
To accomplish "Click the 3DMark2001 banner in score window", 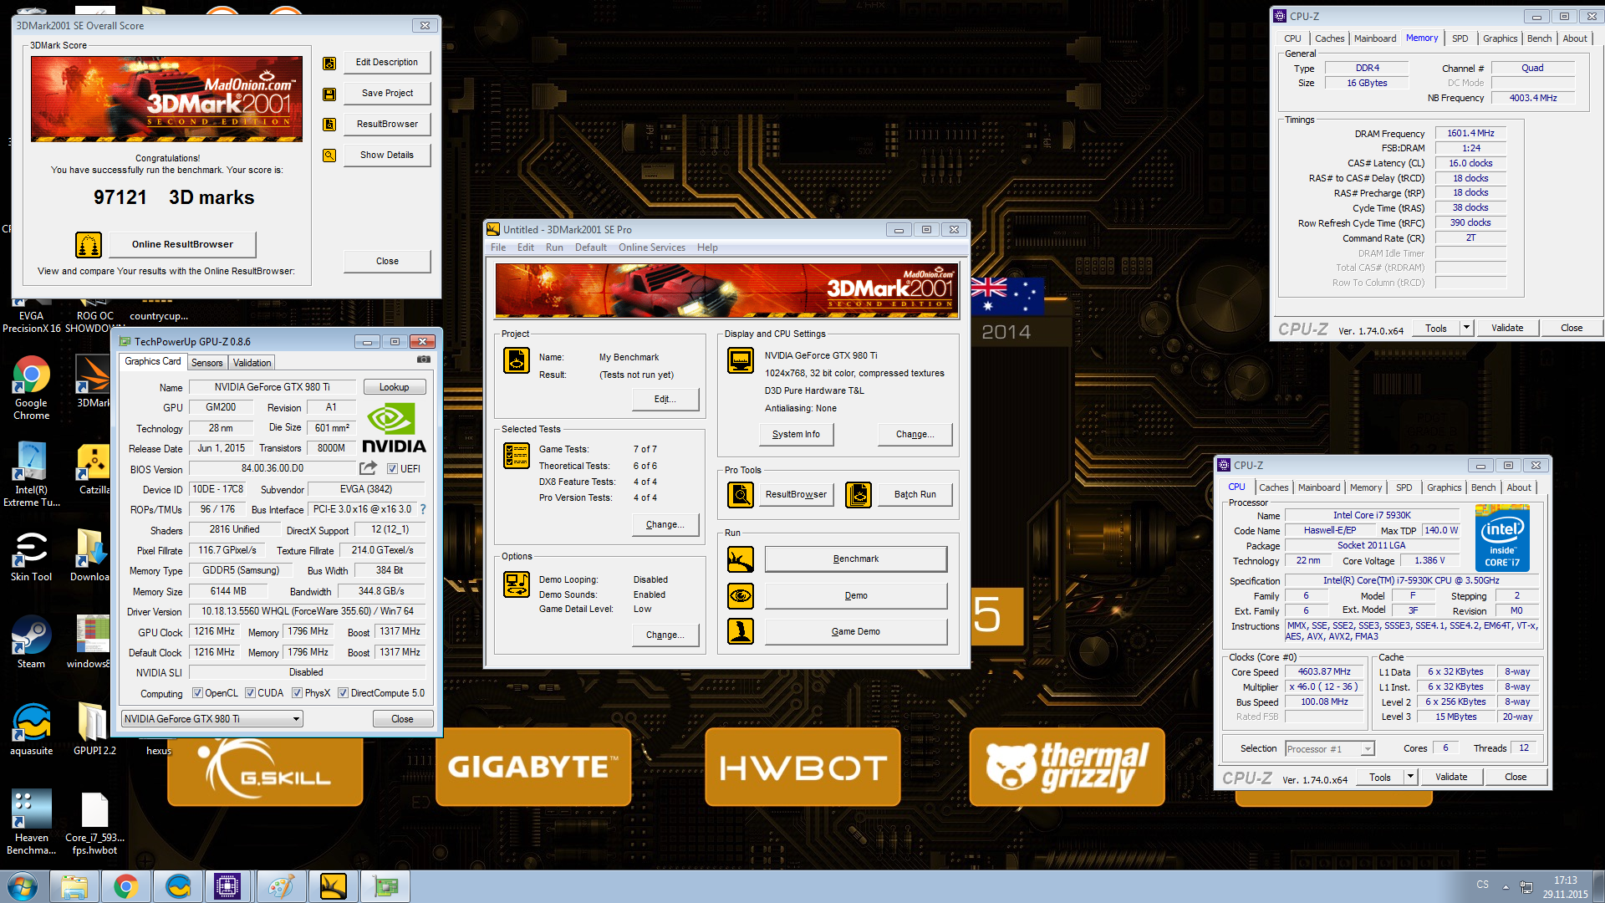I will [x=167, y=99].
